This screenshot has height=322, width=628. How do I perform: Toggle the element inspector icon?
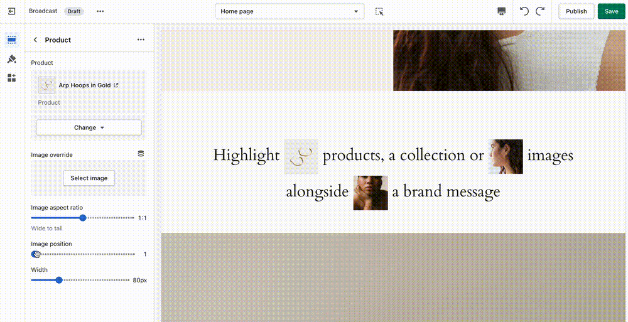click(379, 11)
